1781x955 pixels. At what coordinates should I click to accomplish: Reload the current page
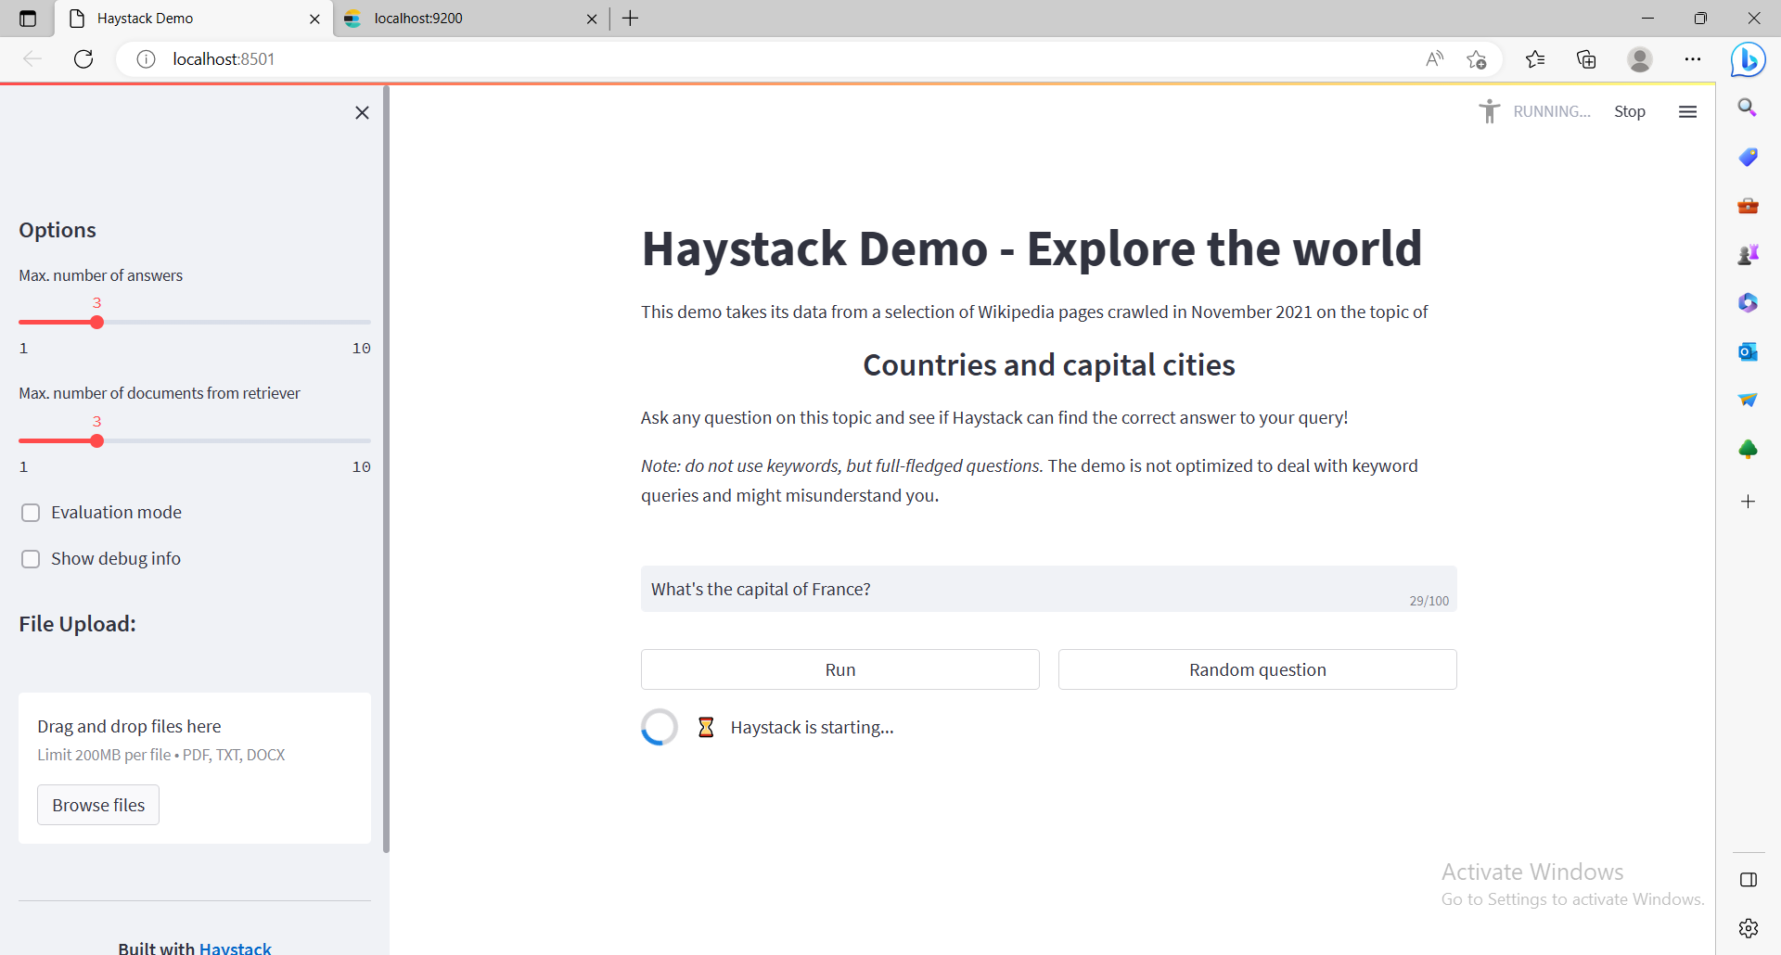click(x=83, y=59)
